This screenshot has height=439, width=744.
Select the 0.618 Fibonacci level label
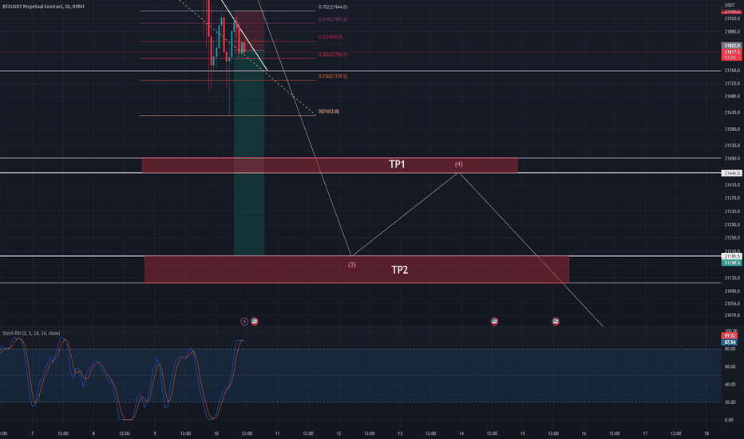tap(333, 19)
